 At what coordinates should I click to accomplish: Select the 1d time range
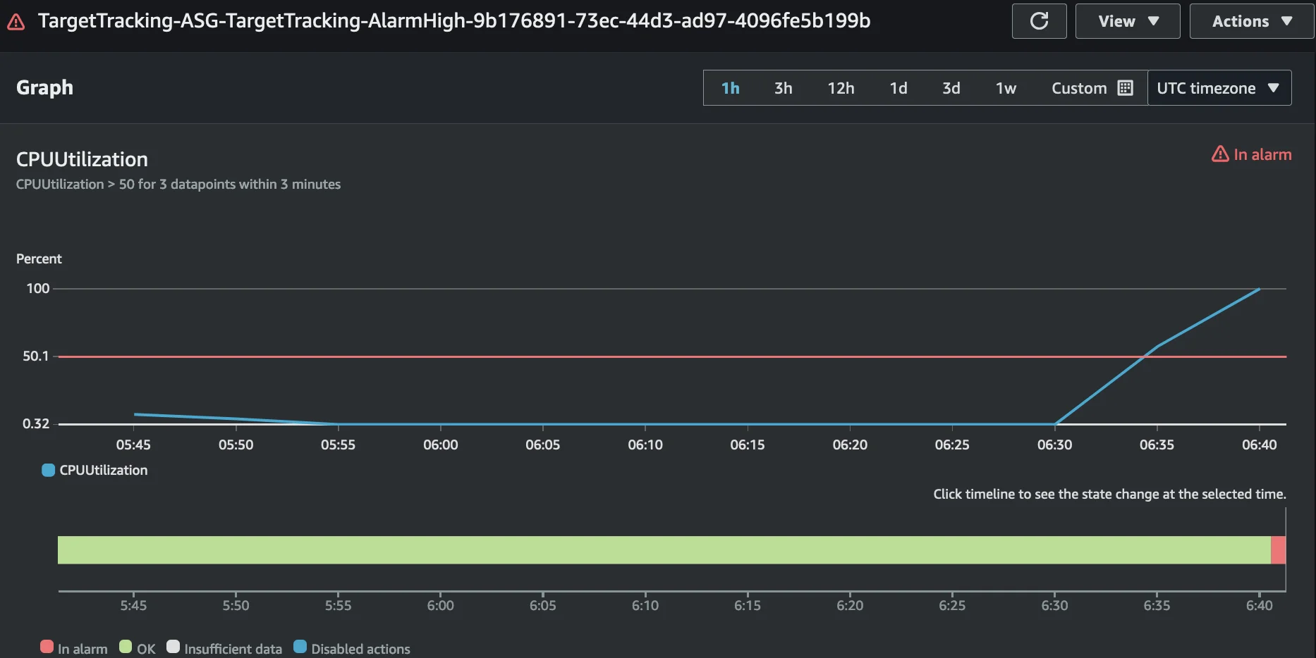click(898, 88)
